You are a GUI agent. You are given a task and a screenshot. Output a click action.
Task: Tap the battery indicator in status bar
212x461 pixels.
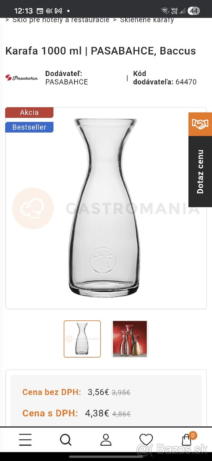[x=194, y=11]
